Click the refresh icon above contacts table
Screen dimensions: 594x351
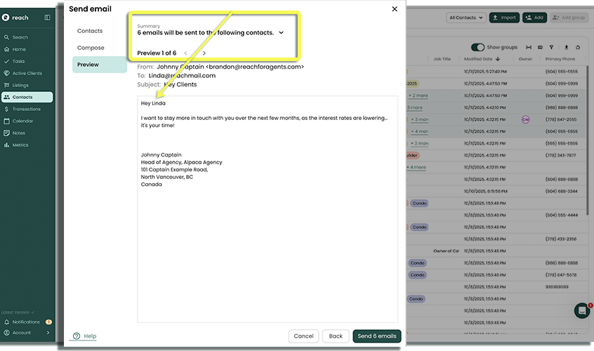coord(578,47)
